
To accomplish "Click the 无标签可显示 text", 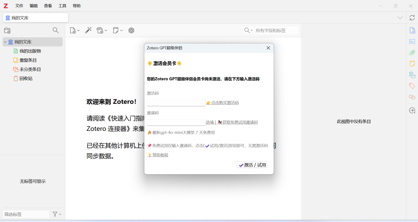I will (x=33, y=182).
